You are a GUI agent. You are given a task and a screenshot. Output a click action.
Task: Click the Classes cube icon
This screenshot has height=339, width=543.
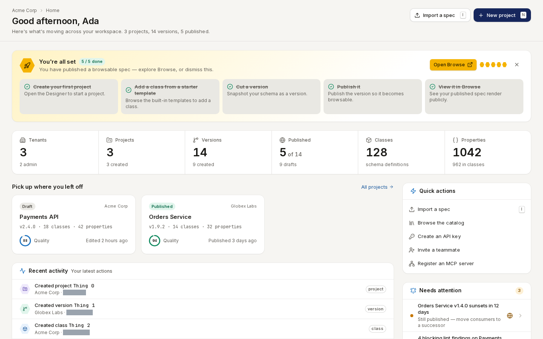coord(369,140)
